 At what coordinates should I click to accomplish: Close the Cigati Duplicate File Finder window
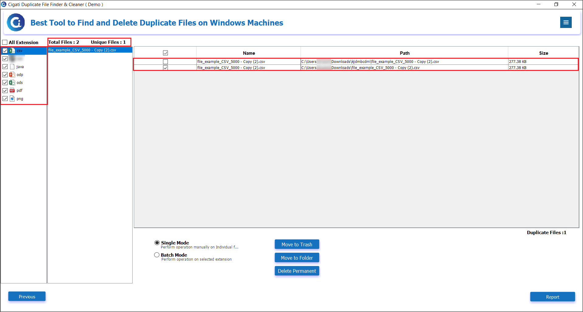point(574,4)
